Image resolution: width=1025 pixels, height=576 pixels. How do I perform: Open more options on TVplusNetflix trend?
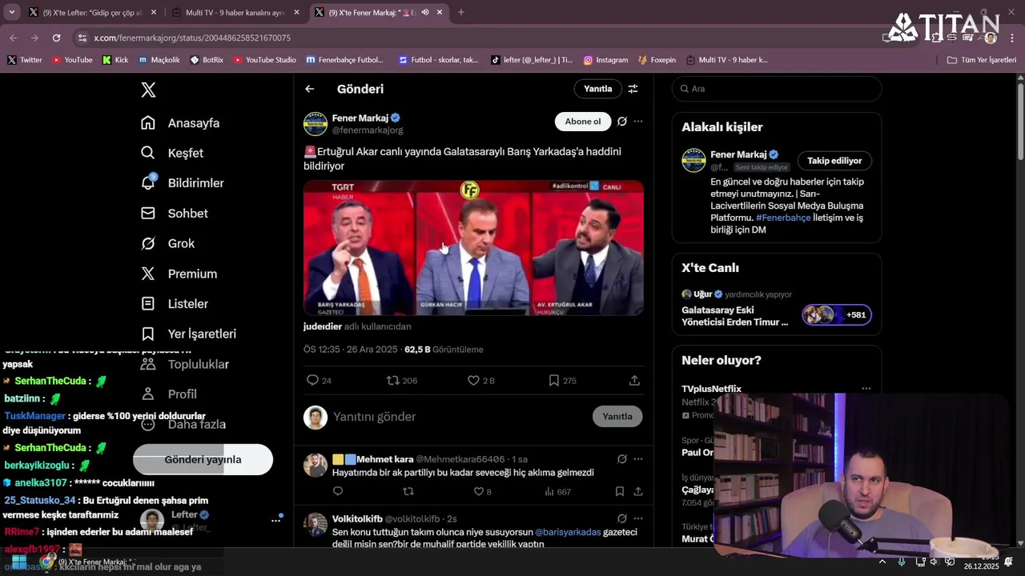866,389
